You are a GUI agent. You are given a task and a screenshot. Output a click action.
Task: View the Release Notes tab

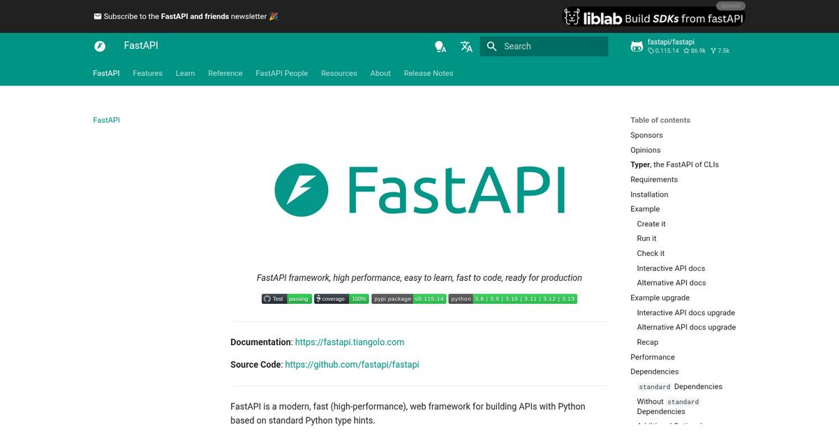pos(429,73)
